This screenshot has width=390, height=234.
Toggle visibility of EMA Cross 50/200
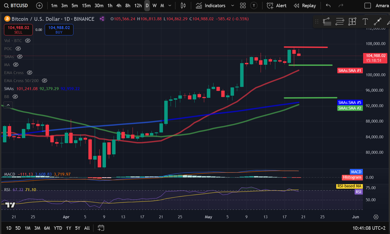coord(44,81)
